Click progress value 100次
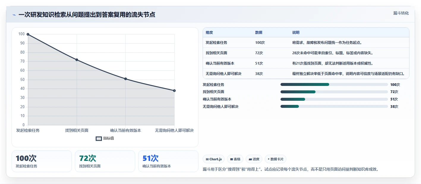Viewport: 421px width, 184px height. coord(395,85)
